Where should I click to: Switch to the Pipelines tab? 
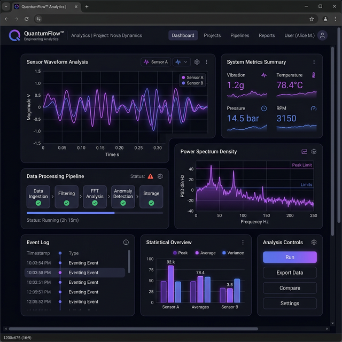240,35
